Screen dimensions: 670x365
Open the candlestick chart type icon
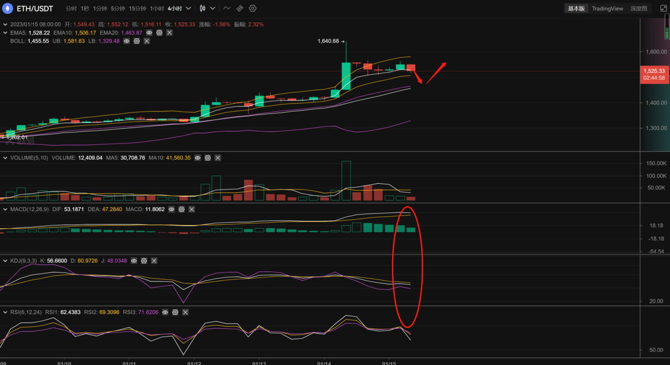click(x=203, y=9)
